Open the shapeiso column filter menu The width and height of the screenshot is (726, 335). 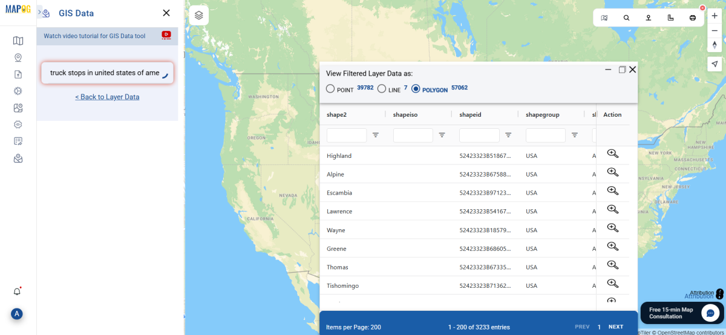(x=442, y=135)
